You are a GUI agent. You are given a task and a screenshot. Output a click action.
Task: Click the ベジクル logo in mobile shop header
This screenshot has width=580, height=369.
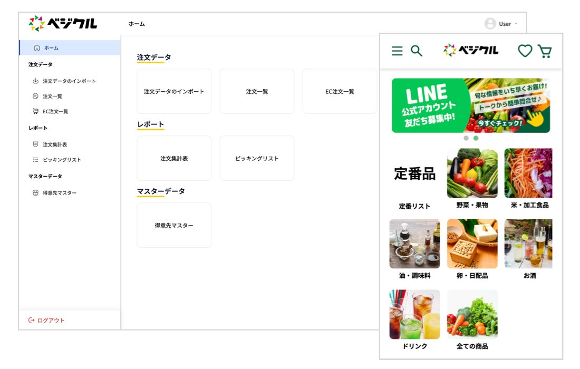pos(471,50)
